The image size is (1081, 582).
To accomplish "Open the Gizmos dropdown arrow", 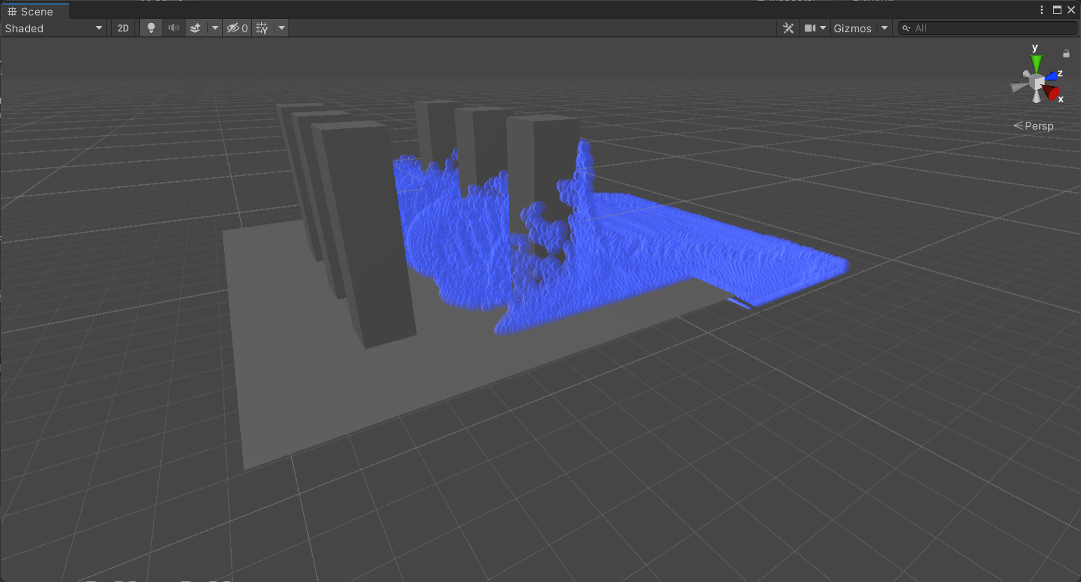I will coord(884,28).
